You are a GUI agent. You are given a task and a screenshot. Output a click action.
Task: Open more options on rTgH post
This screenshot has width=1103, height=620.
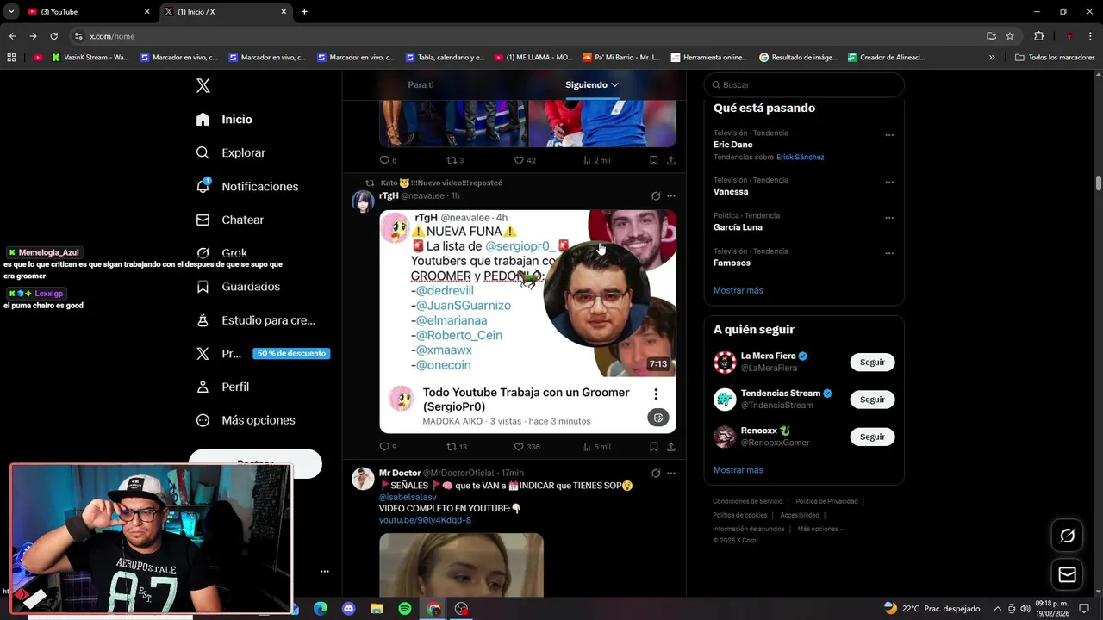(x=671, y=196)
